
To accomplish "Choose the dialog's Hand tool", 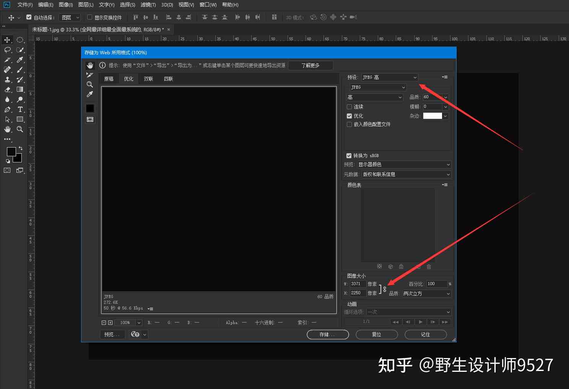I will coord(90,65).
